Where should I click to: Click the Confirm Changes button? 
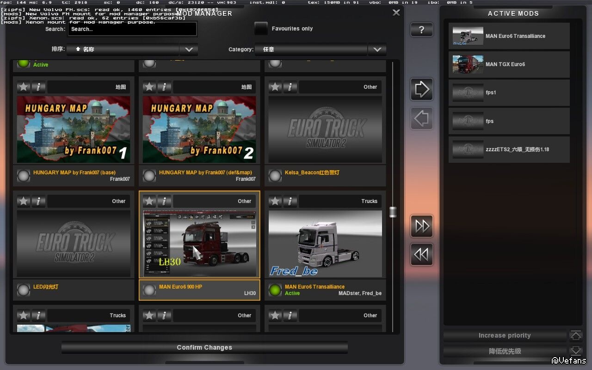[204, 347]
